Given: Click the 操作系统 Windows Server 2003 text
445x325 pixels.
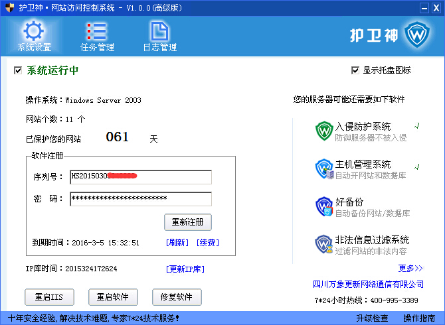Looking at the screenshot, I should click(x=84, y=100).
